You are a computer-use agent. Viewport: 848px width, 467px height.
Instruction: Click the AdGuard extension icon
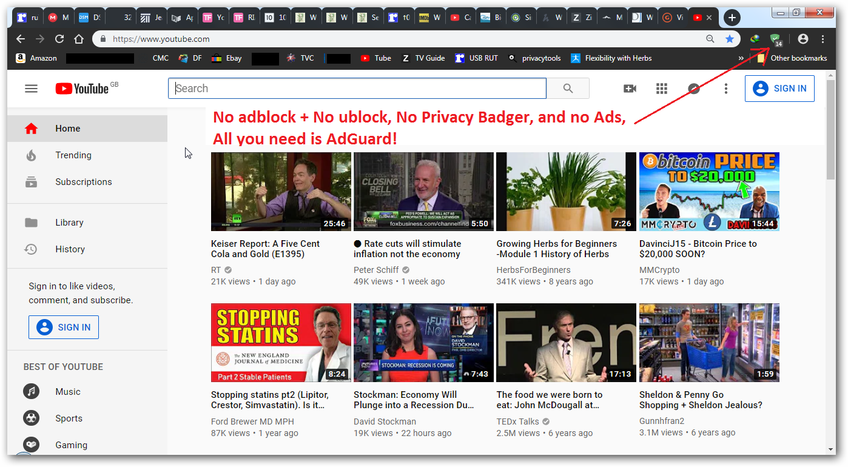coord(775,39)
